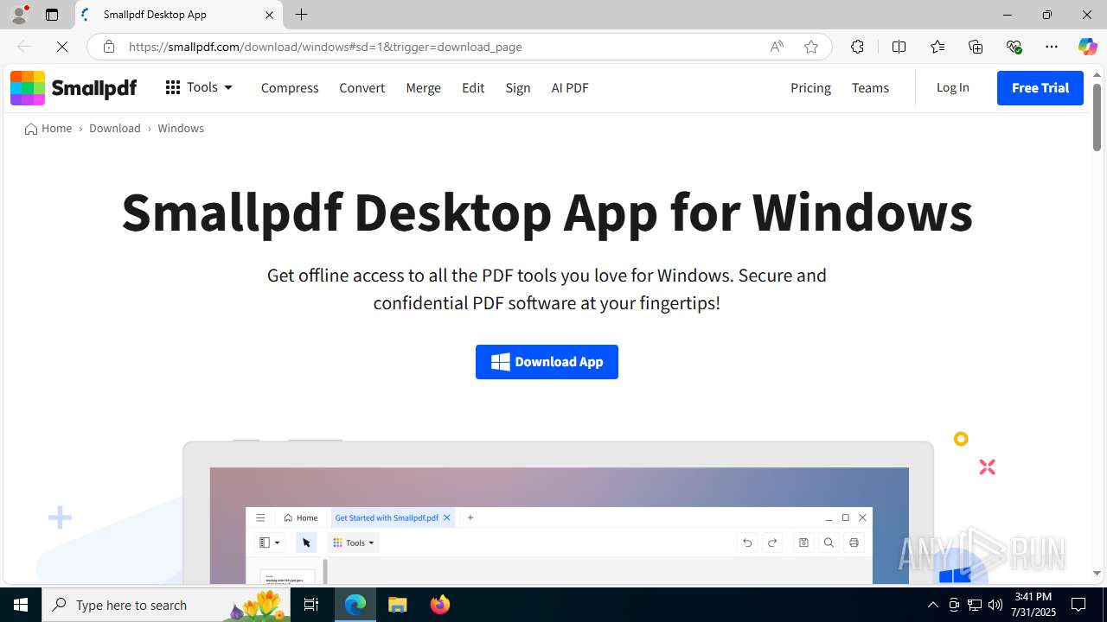View site information lock icon

[x=108, y=47]
